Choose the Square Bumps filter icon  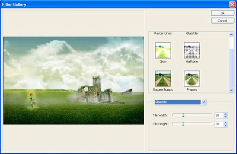(163, 78)
